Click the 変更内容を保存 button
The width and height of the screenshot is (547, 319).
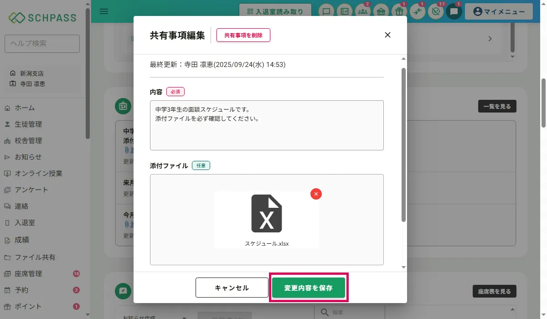pyautogui.click(x=309, y=288)
